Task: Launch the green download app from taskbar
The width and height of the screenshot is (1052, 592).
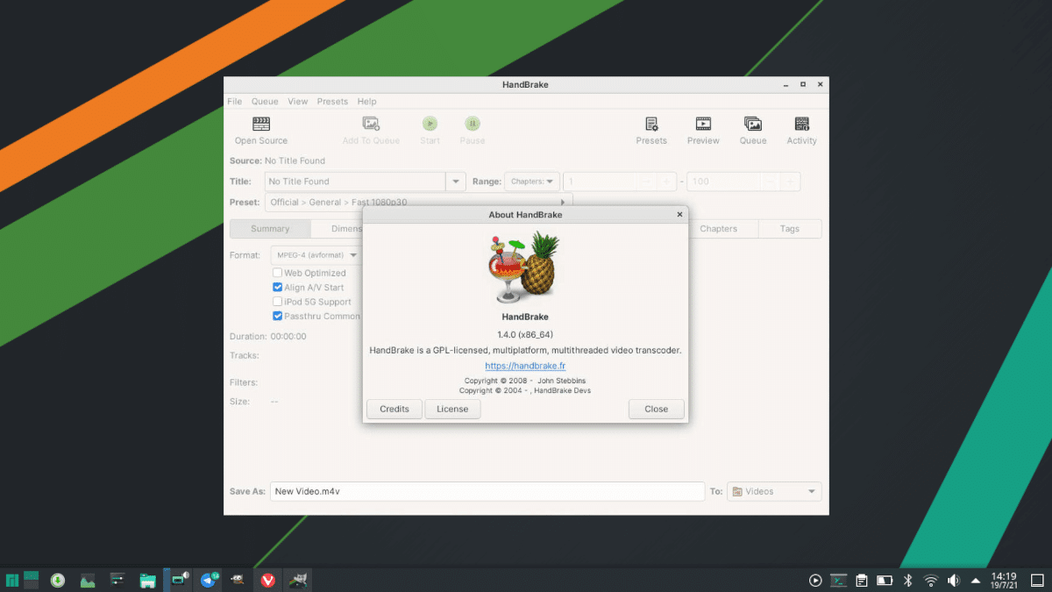Action: (x=58, y=580)
